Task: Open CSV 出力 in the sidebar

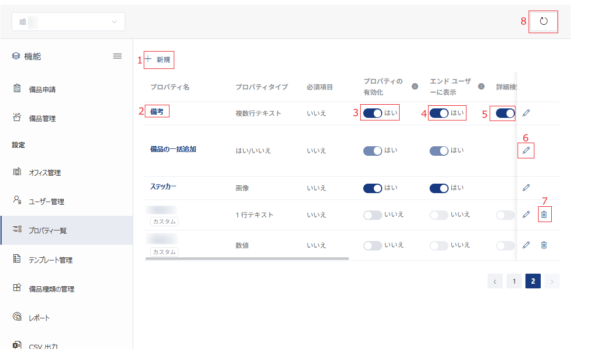Action: click(43, 346)
